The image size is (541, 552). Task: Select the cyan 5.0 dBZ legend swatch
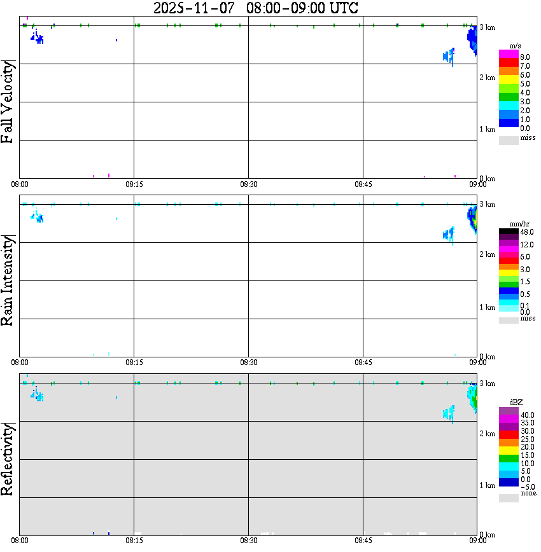click(509, 467)
